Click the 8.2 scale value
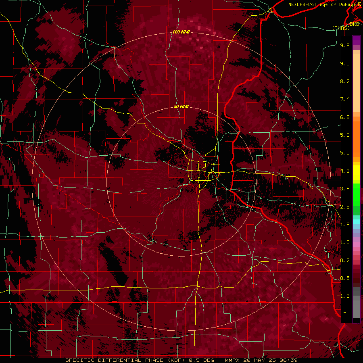This screenshot has height=363, width=363. [x=345, y=81]
